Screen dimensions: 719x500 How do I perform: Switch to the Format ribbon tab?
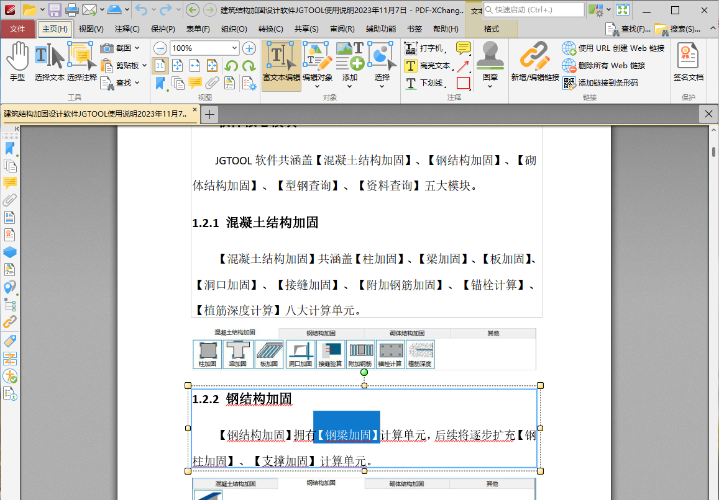tap(491, 29)
